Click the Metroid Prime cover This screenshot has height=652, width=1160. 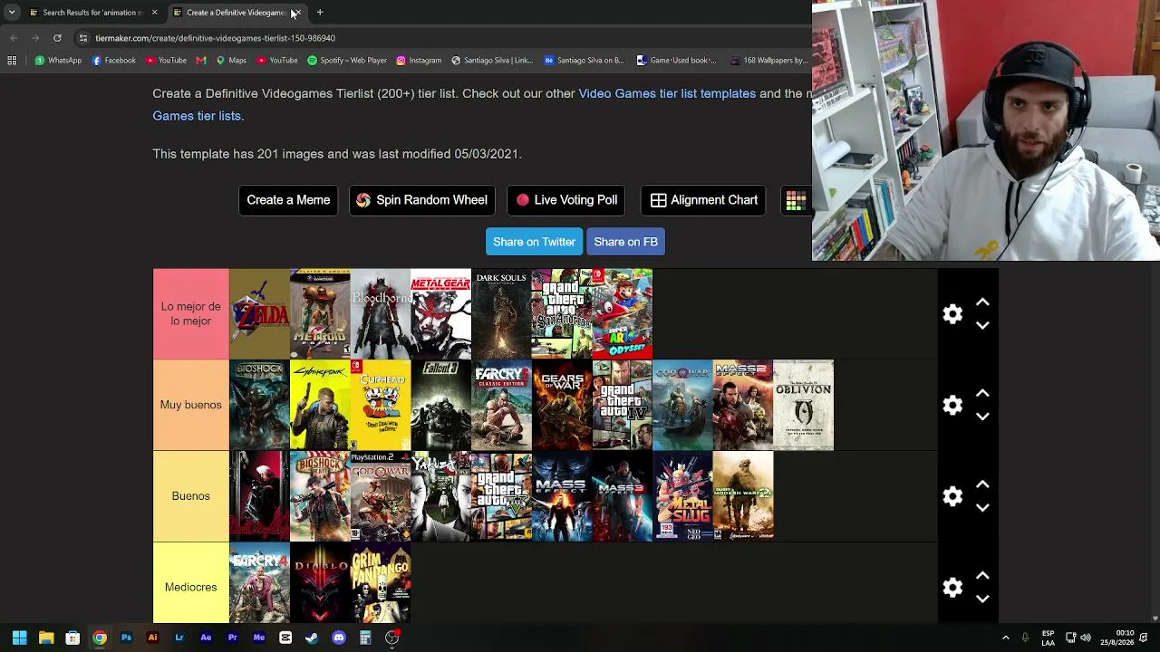point(320,314)
